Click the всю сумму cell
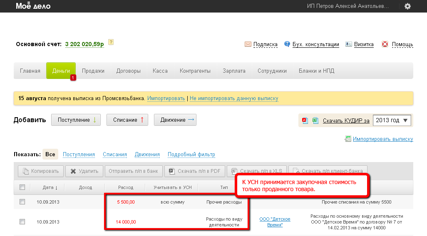 (173, 202)
